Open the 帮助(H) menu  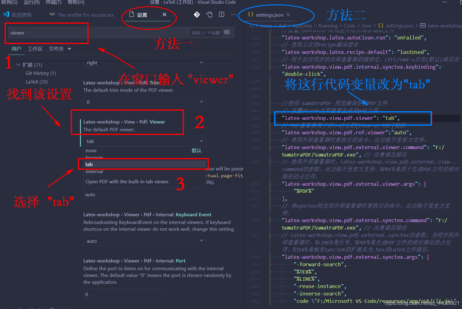pos(76,2)
